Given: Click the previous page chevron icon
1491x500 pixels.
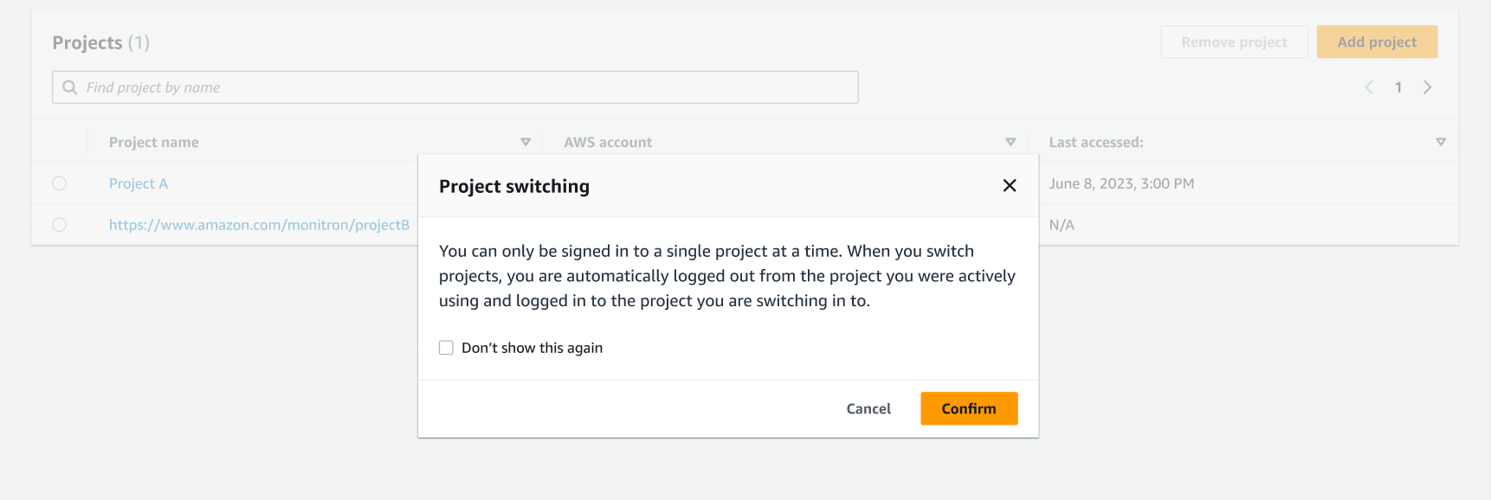Looking at the screenshot, I should click(1369, 87).
